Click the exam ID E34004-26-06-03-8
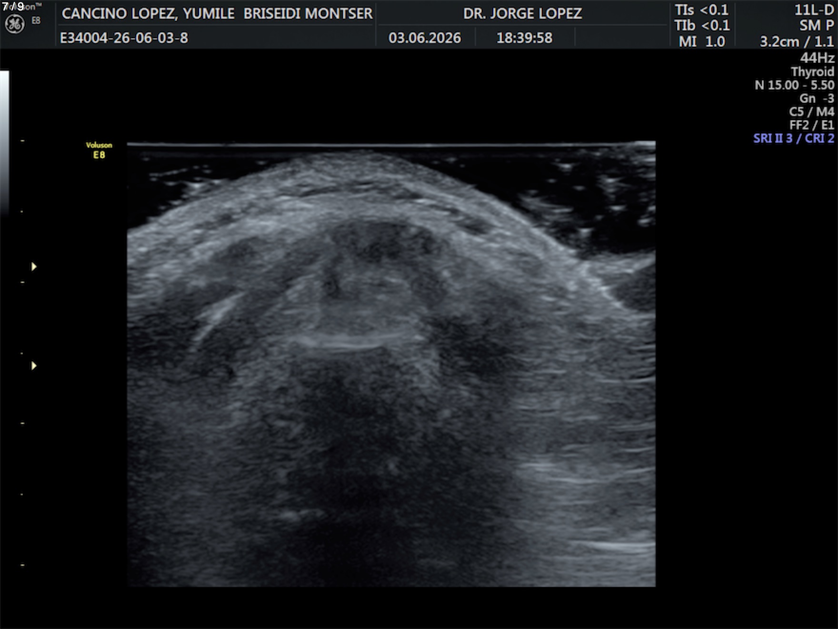 click(124, 38)
